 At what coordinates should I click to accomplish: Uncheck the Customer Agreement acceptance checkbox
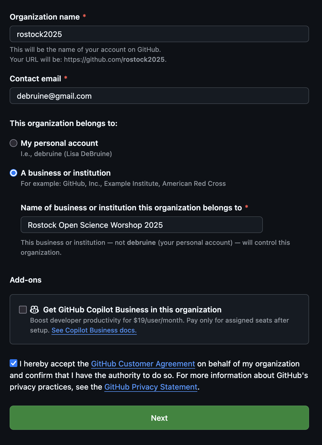(13, 363)
